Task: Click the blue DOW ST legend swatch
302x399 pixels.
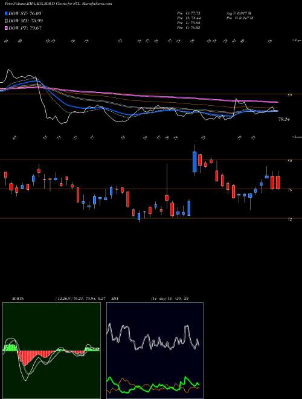Action: (x=6, y=13)
